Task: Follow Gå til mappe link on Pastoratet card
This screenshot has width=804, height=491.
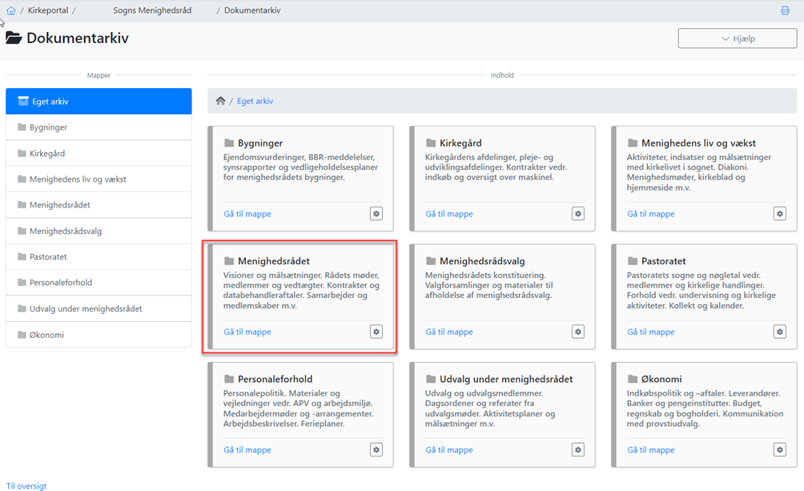Action: coord(651,332)
